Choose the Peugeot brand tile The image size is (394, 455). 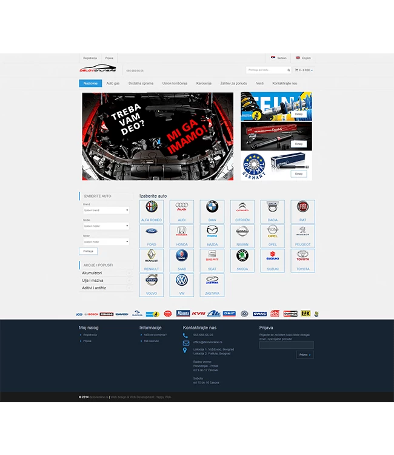(302, 236)
